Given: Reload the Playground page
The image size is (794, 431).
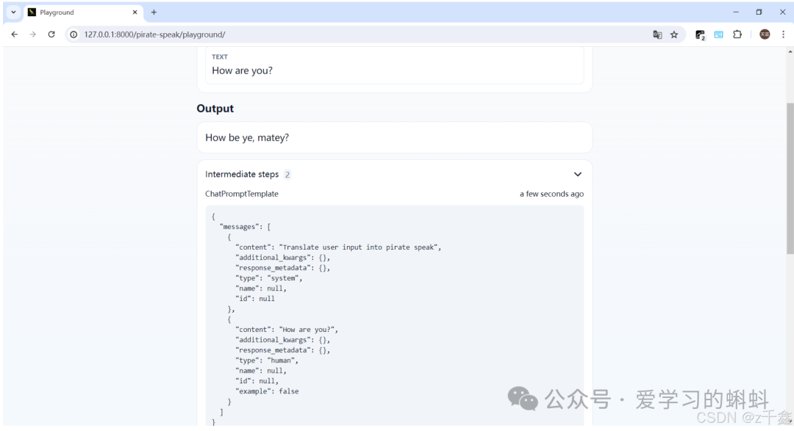Looking at the screenshot, I should pyautogui.click(x=51, y=35).
